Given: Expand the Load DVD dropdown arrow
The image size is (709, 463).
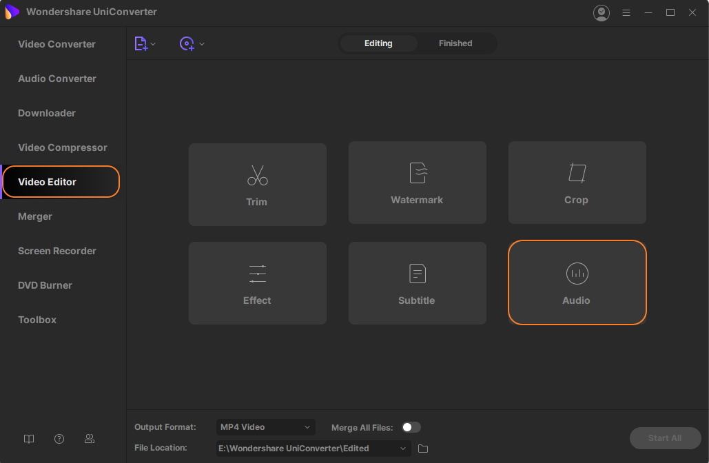Looking at the screenshot, I should (x=201, y=44).
